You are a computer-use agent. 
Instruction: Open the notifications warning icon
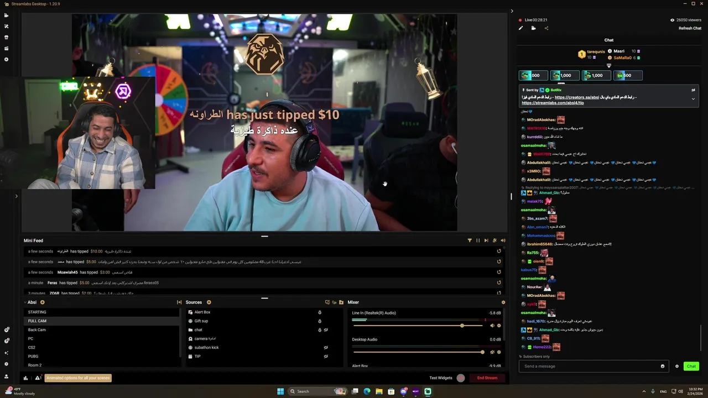pyautogui.click(x=38, y=378)
